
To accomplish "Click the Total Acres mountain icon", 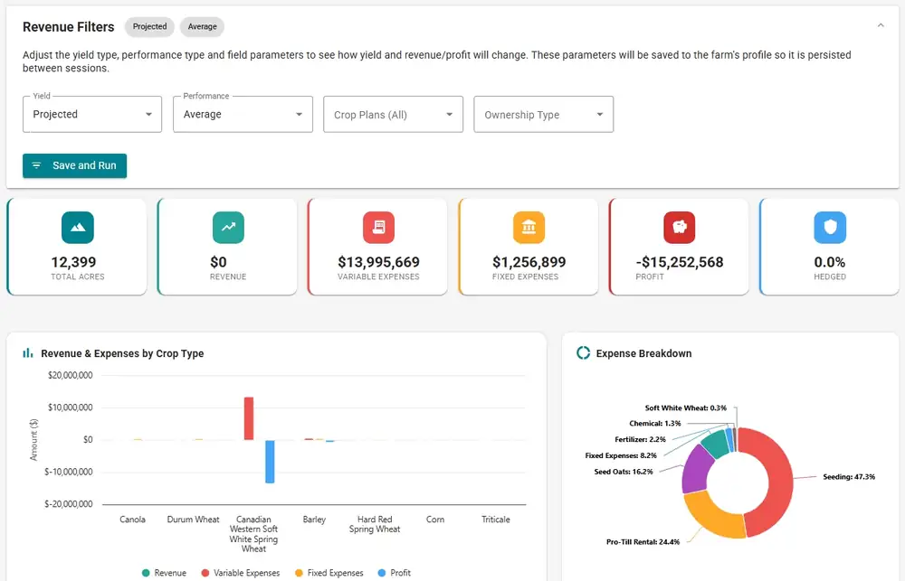I will click(x=77, y=227).
